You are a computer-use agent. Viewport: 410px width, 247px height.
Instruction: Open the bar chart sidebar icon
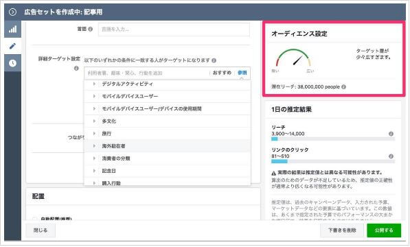click(x=12, y=30)
